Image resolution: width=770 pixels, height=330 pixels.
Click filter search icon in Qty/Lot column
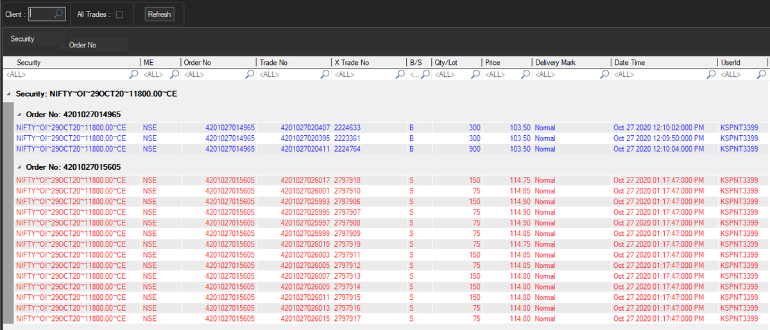pos(476,74)
